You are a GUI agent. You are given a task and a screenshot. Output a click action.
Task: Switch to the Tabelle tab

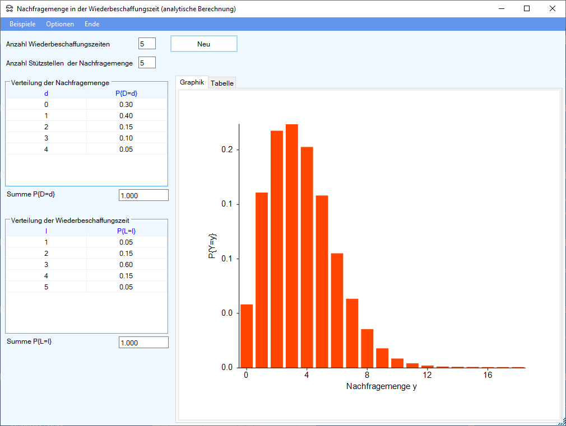point(222,83)
